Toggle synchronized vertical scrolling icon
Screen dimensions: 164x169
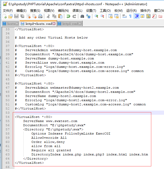point(110,16)
